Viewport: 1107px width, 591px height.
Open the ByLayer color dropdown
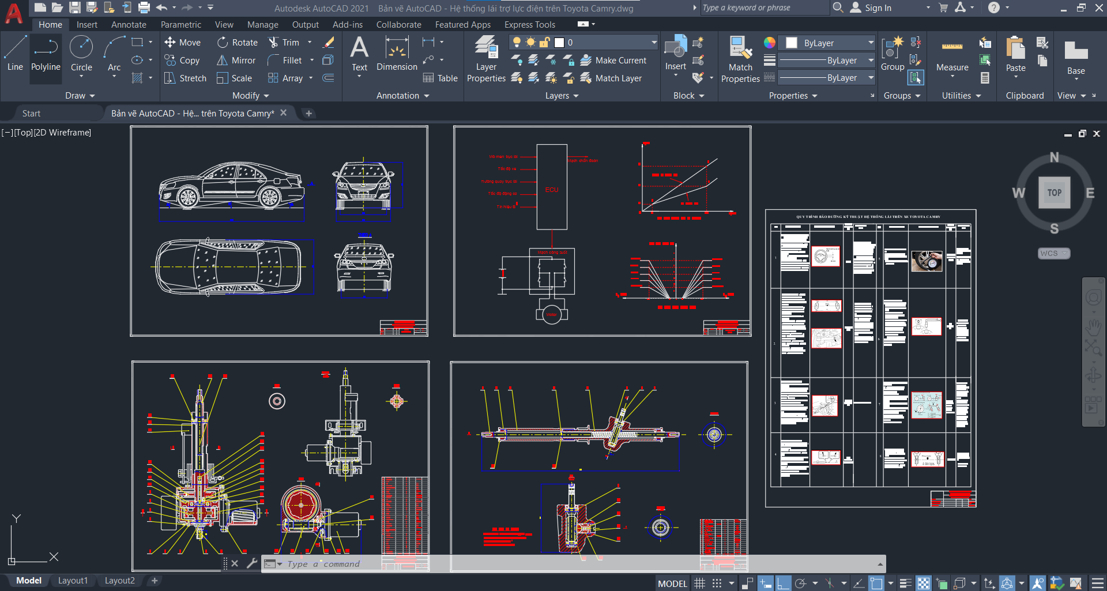coord(871,43)
